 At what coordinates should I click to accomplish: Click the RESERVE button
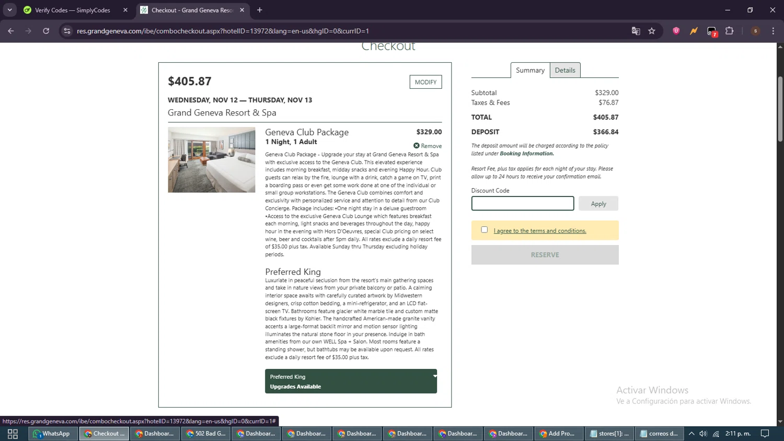click(545, 255)
